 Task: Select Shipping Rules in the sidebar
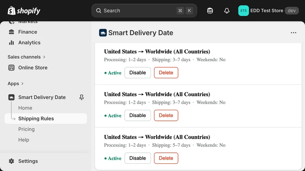point(46,119)
